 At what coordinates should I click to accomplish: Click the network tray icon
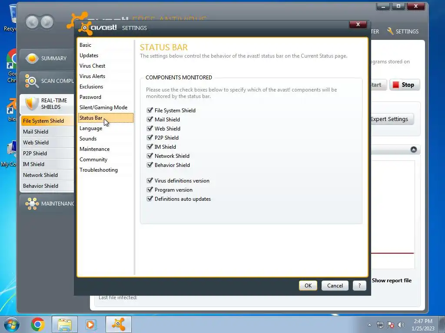pyautogui.click(x=380, y=325)
